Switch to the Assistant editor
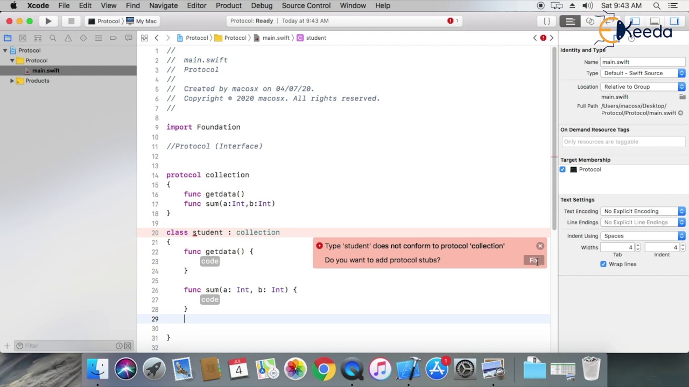This screenshot has width=689, height=387. (x=590, y=21)
